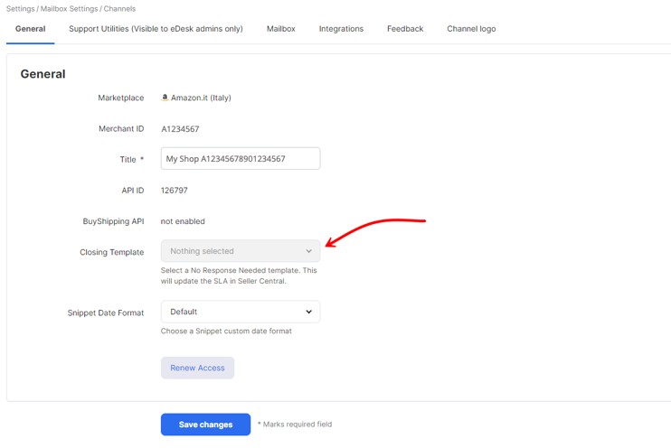Click the Mailbox Settings breadcrumb link
This screenshot has height=448, width=671.
tap(69, 8)
